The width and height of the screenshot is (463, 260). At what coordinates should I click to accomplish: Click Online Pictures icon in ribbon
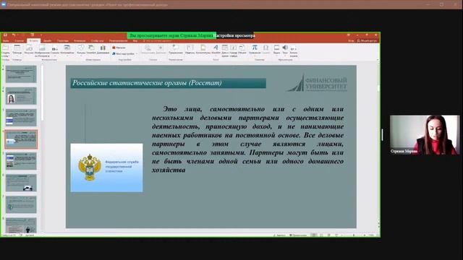click(x=42, y=51)
